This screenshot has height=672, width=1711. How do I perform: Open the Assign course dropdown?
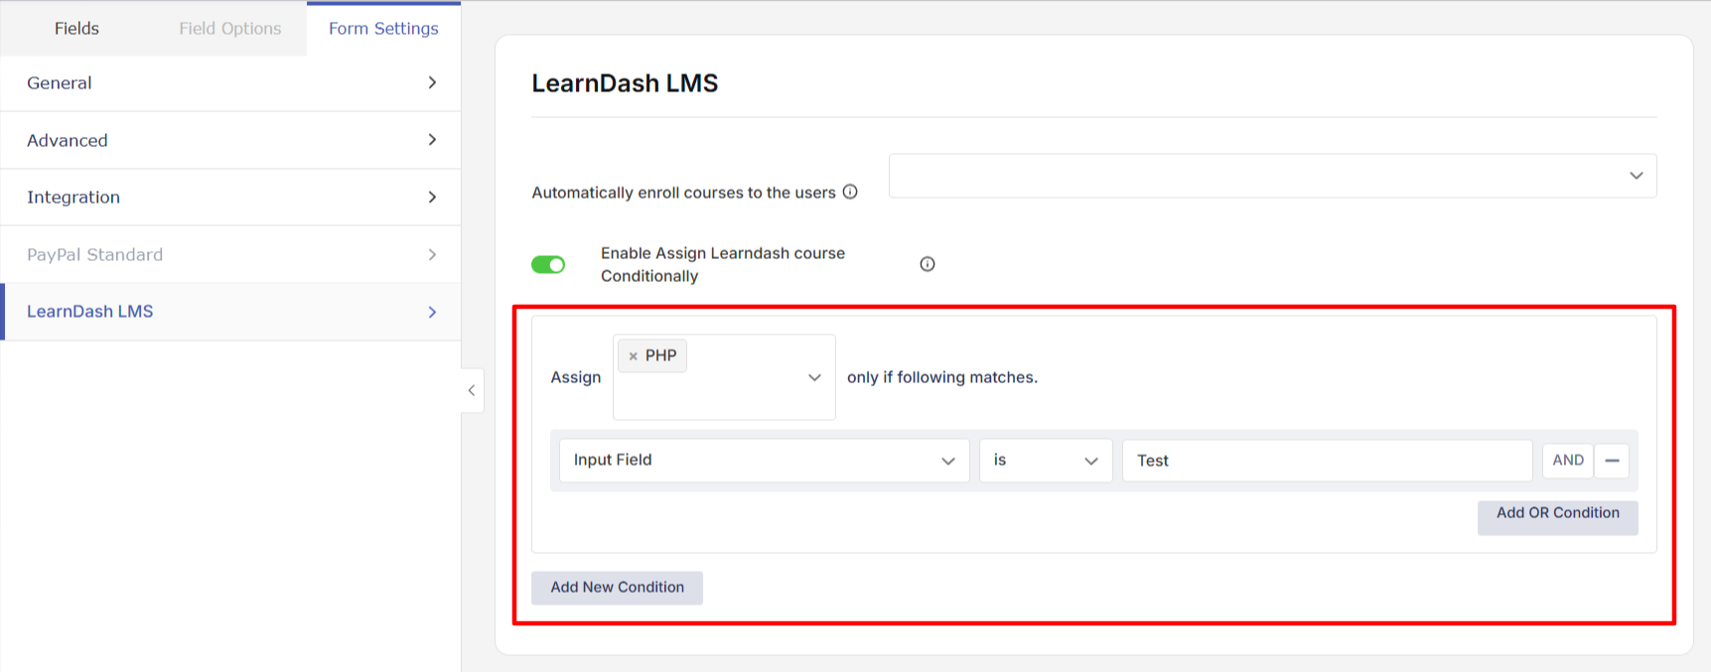coord(724,377)
